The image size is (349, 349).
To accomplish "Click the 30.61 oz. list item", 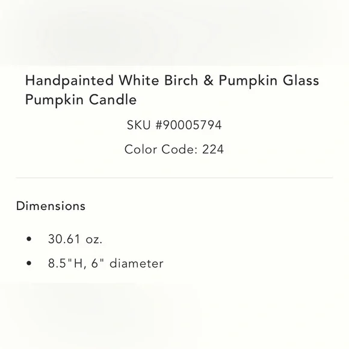I will pos(75,239).
